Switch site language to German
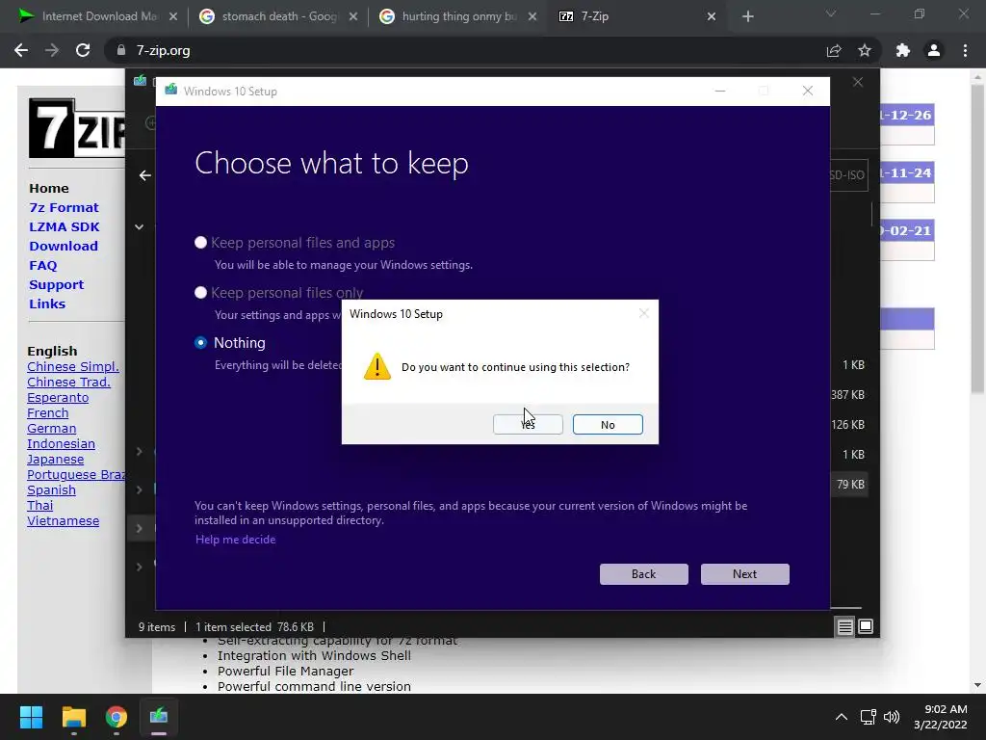Screen dimensions: 986x740 [52, 429]
